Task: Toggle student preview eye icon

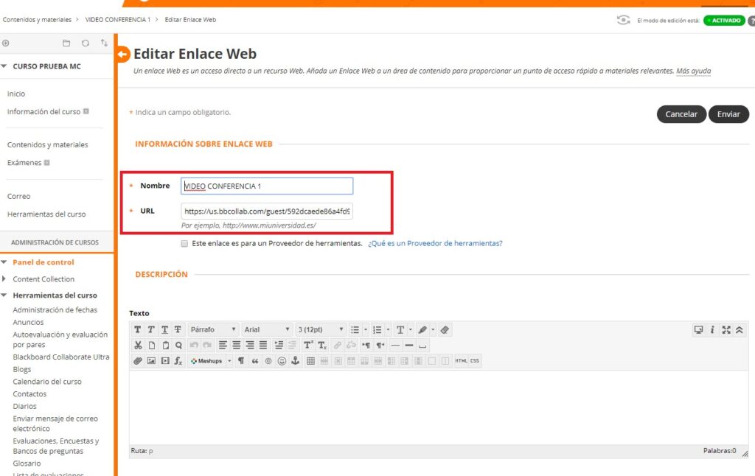Action: pyautogui.click(x=624, y=21)
